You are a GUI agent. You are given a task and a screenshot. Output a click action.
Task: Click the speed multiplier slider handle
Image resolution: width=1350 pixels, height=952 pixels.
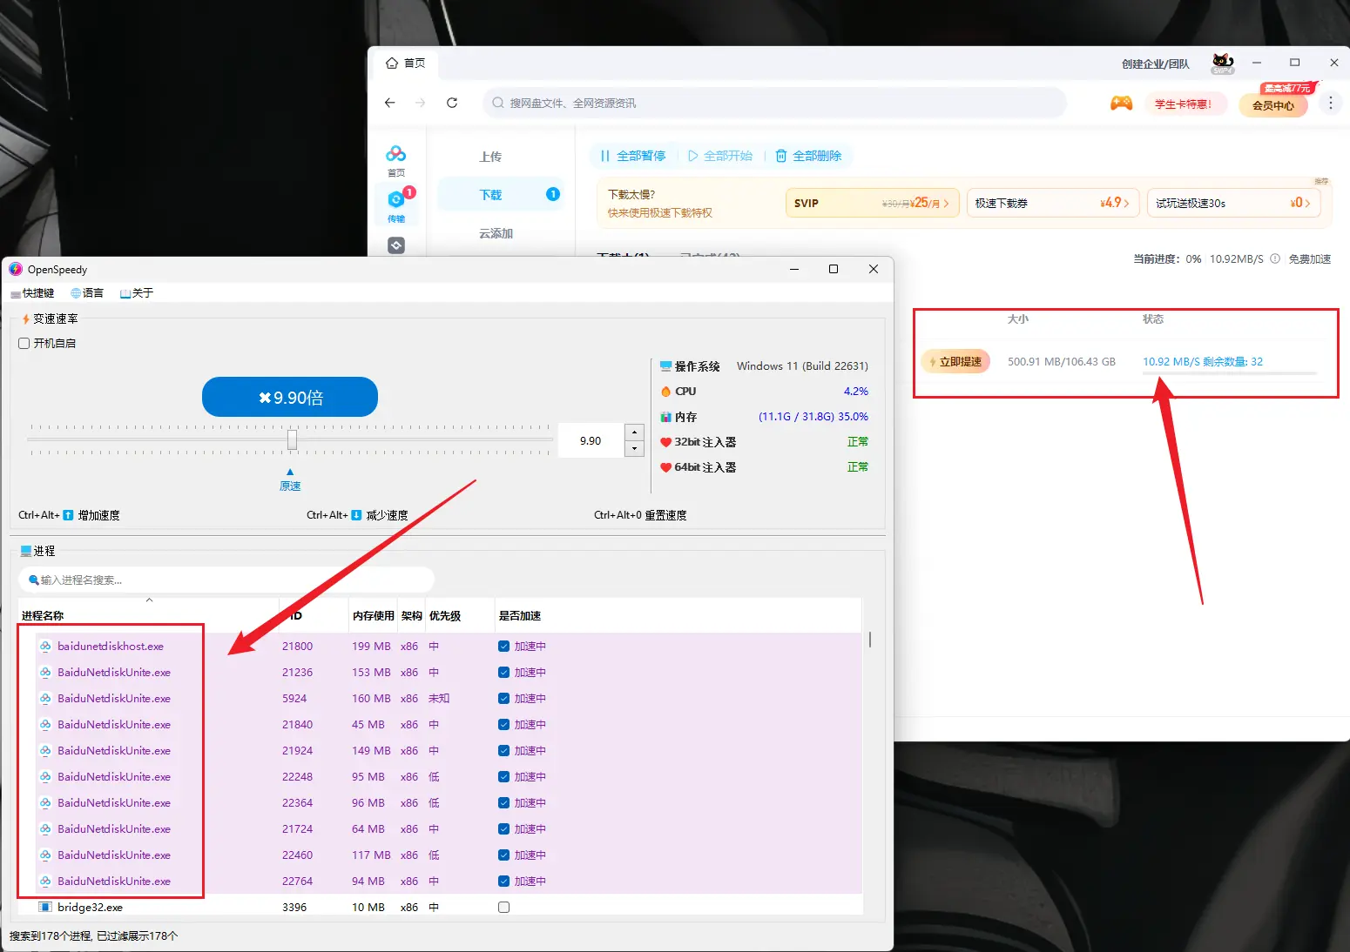pyautogui.click(x=293, y=440)
